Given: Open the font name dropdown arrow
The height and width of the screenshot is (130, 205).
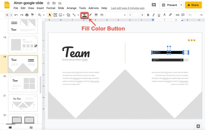Looking at the screenshot, I should [x=124, y=15].
